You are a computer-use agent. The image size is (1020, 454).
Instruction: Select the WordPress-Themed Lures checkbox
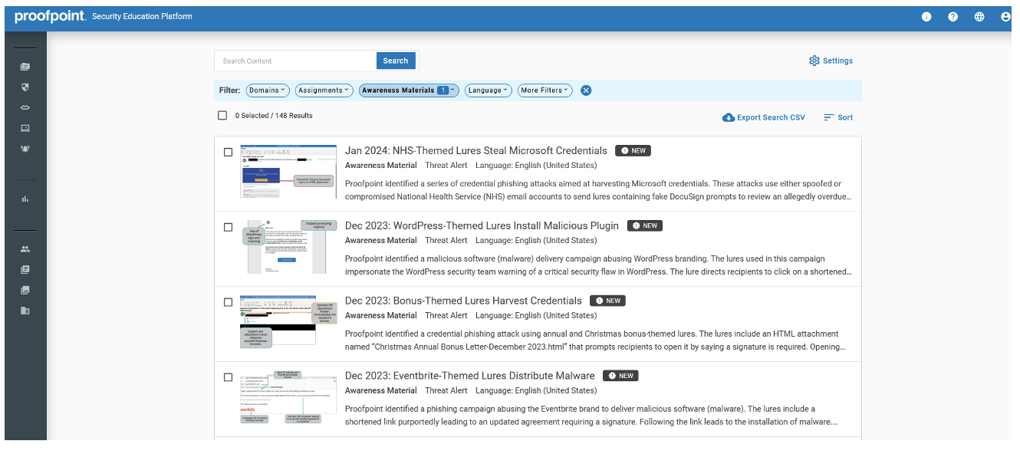tap(228, 227)
